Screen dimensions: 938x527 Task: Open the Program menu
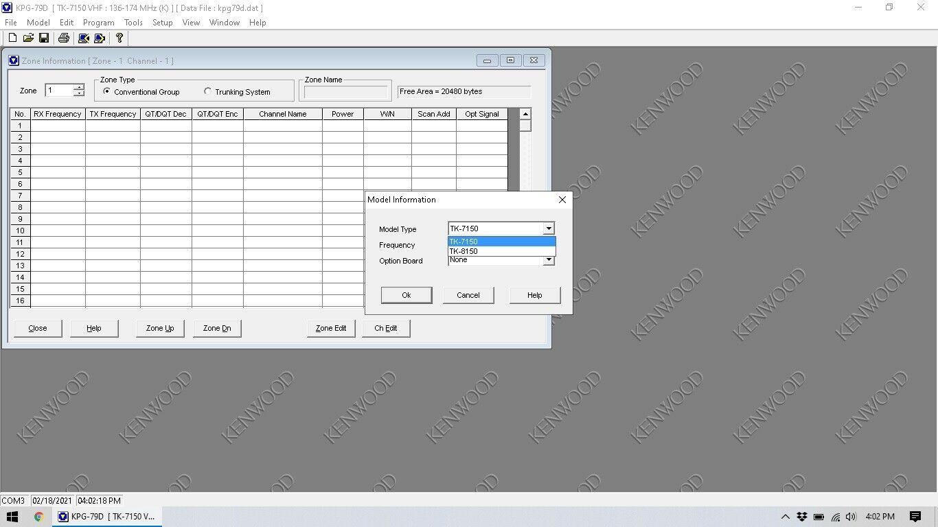click(x=99, y=23)
